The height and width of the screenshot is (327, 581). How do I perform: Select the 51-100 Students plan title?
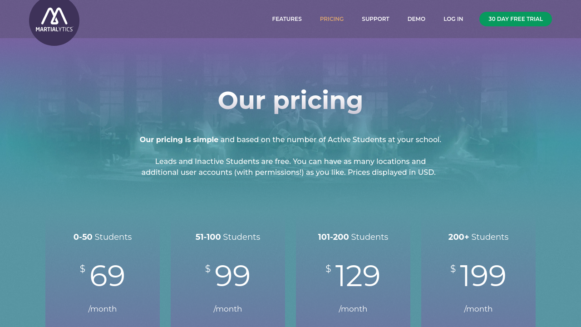pyautogui.click(x=228, y=237)
